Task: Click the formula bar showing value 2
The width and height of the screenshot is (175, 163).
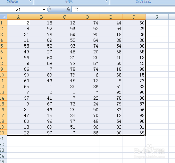Action: click(x=123, y=10)
